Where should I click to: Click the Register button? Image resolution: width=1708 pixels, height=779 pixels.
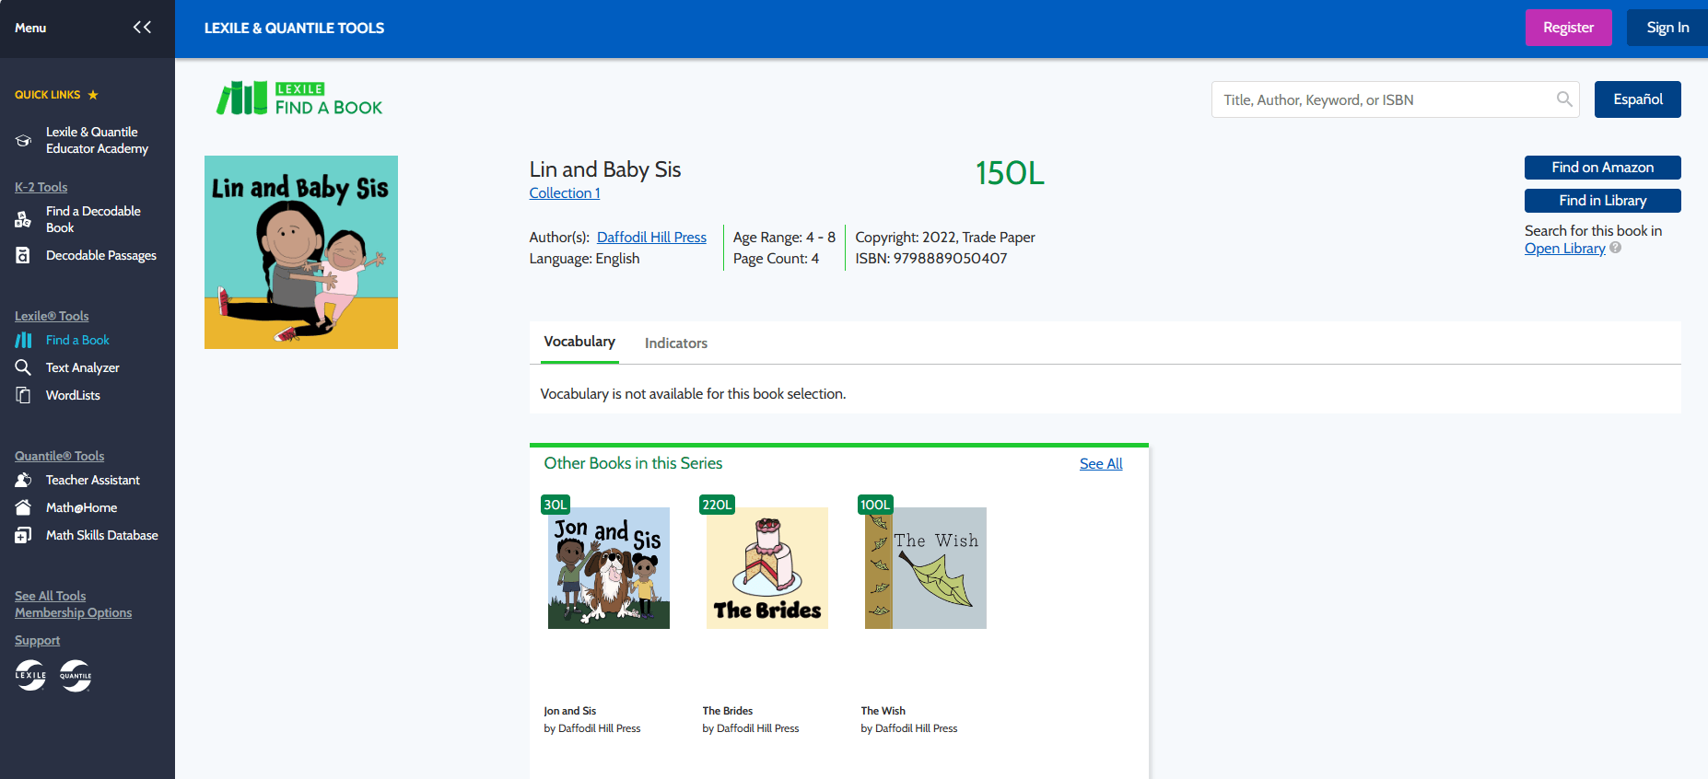[1568, 28]
